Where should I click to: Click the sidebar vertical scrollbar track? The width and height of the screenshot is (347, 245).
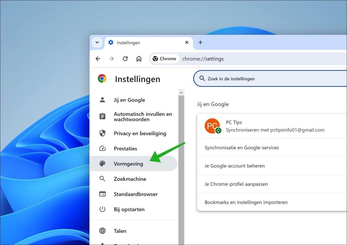181,170
